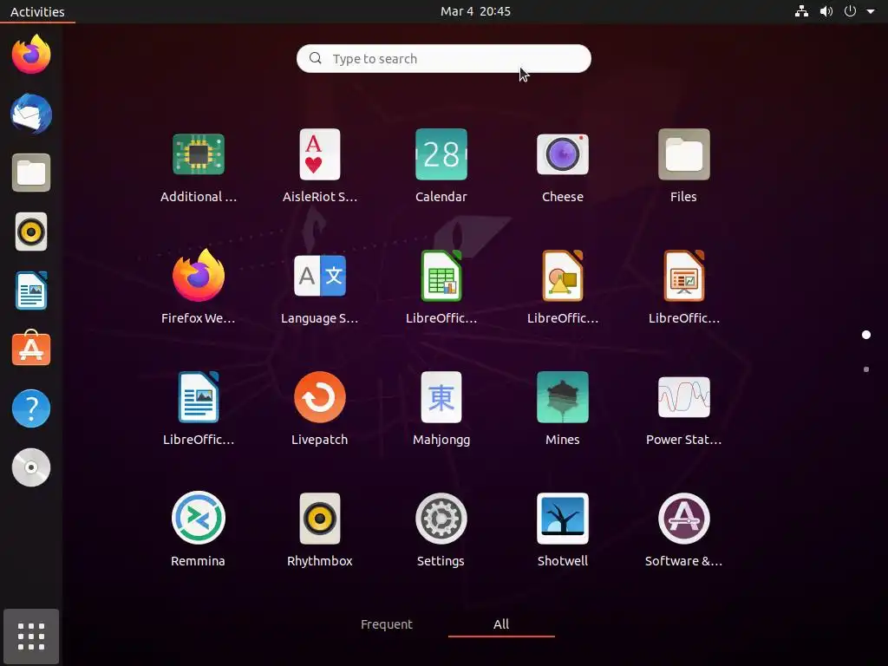Launch Shotwell photo manager
This screenshot has height=666, width=888.
(x=562, y=519)
